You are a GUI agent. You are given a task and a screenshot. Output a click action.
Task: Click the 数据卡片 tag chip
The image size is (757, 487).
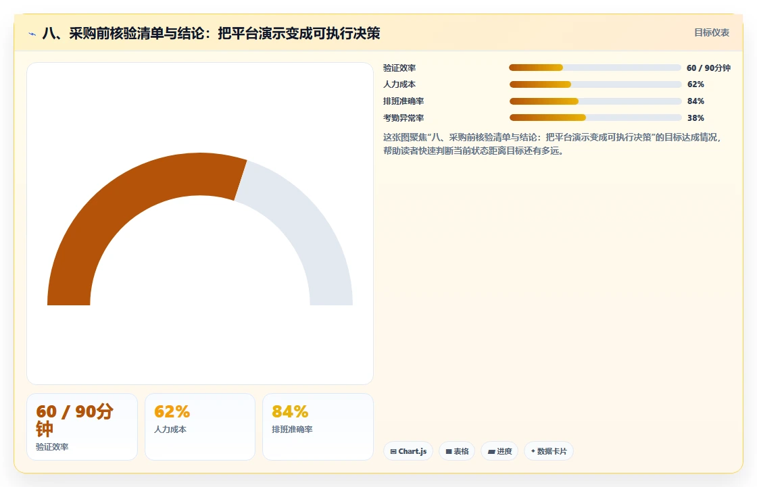pos(548,451)
